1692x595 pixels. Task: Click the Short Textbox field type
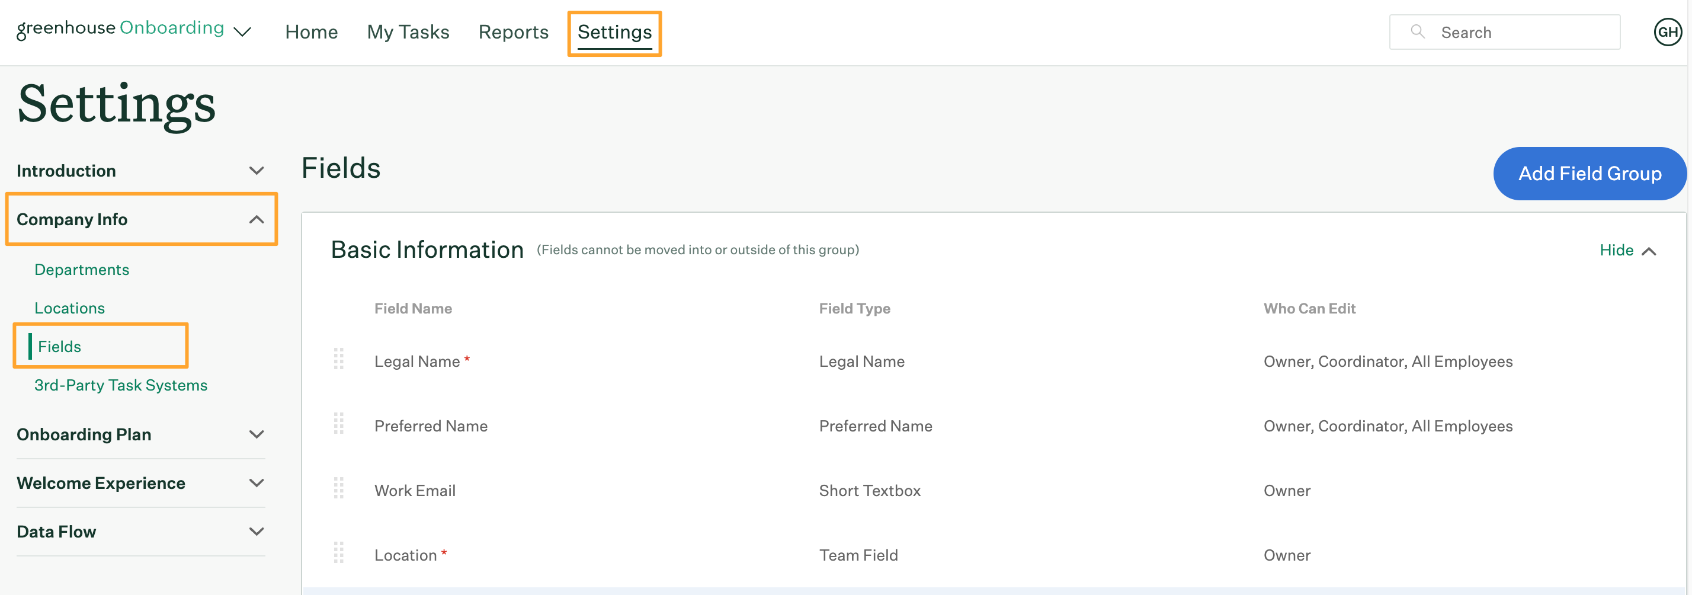coord(870,491)
